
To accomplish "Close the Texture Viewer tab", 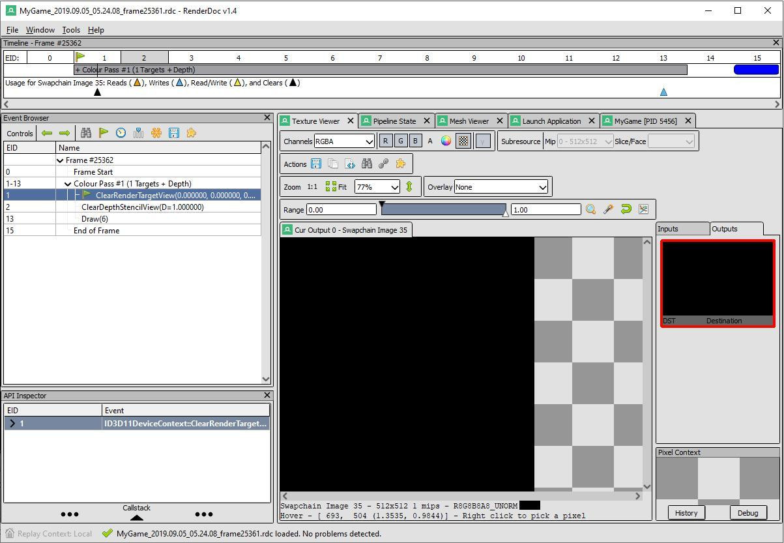I will 351,121.
